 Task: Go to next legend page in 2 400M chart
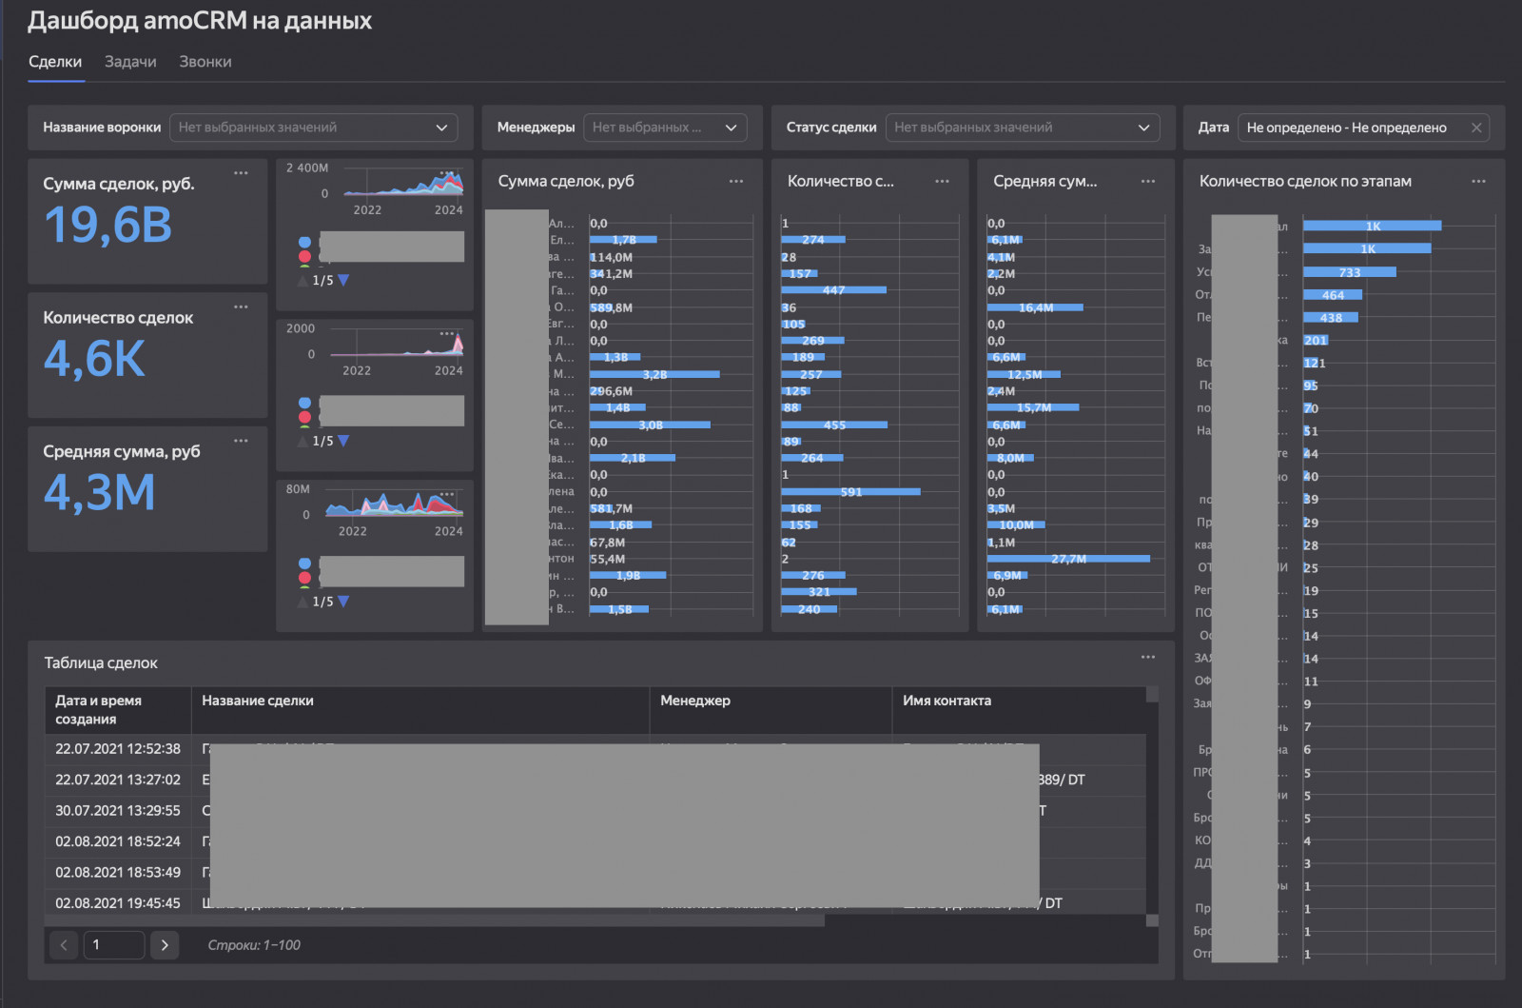click(343, 280)
